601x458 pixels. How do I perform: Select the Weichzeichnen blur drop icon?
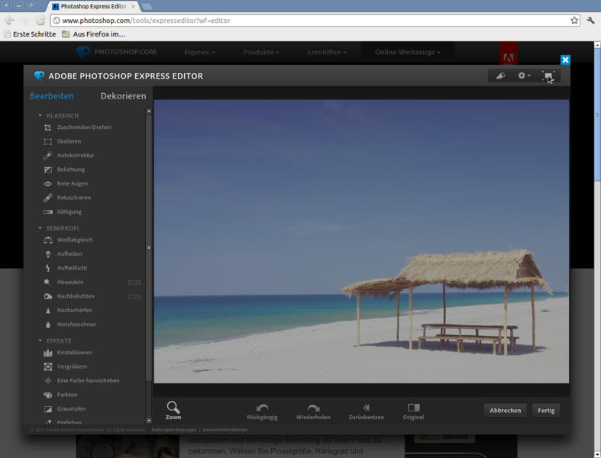pos(47,324)
